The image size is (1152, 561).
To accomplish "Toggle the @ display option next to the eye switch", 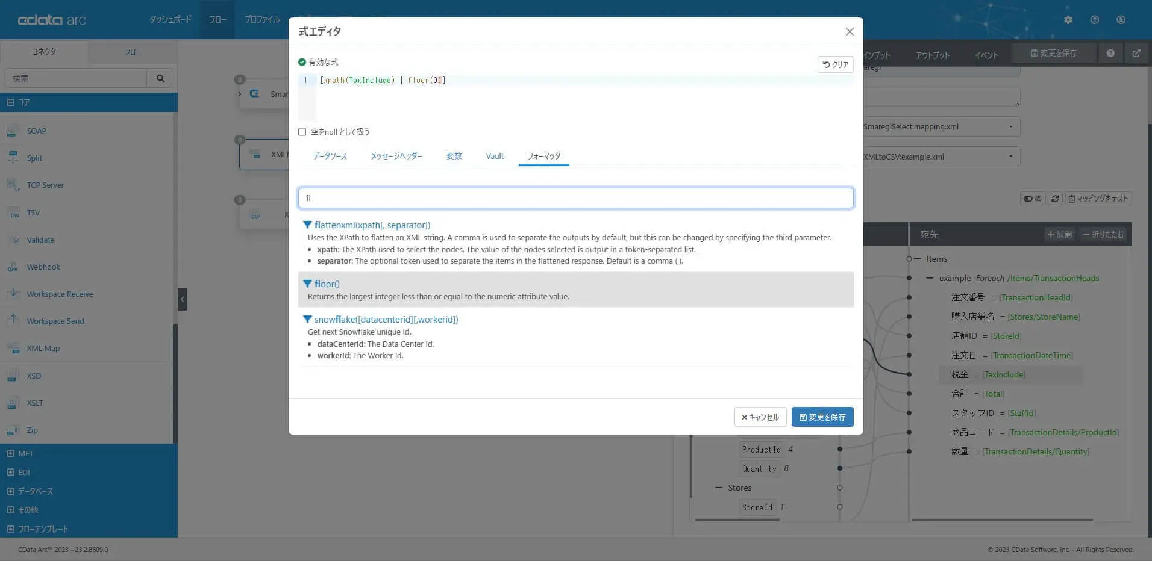I will click(1039, 199).
